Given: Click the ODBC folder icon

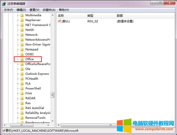Looking at the screenshot, I should point(22,54).
